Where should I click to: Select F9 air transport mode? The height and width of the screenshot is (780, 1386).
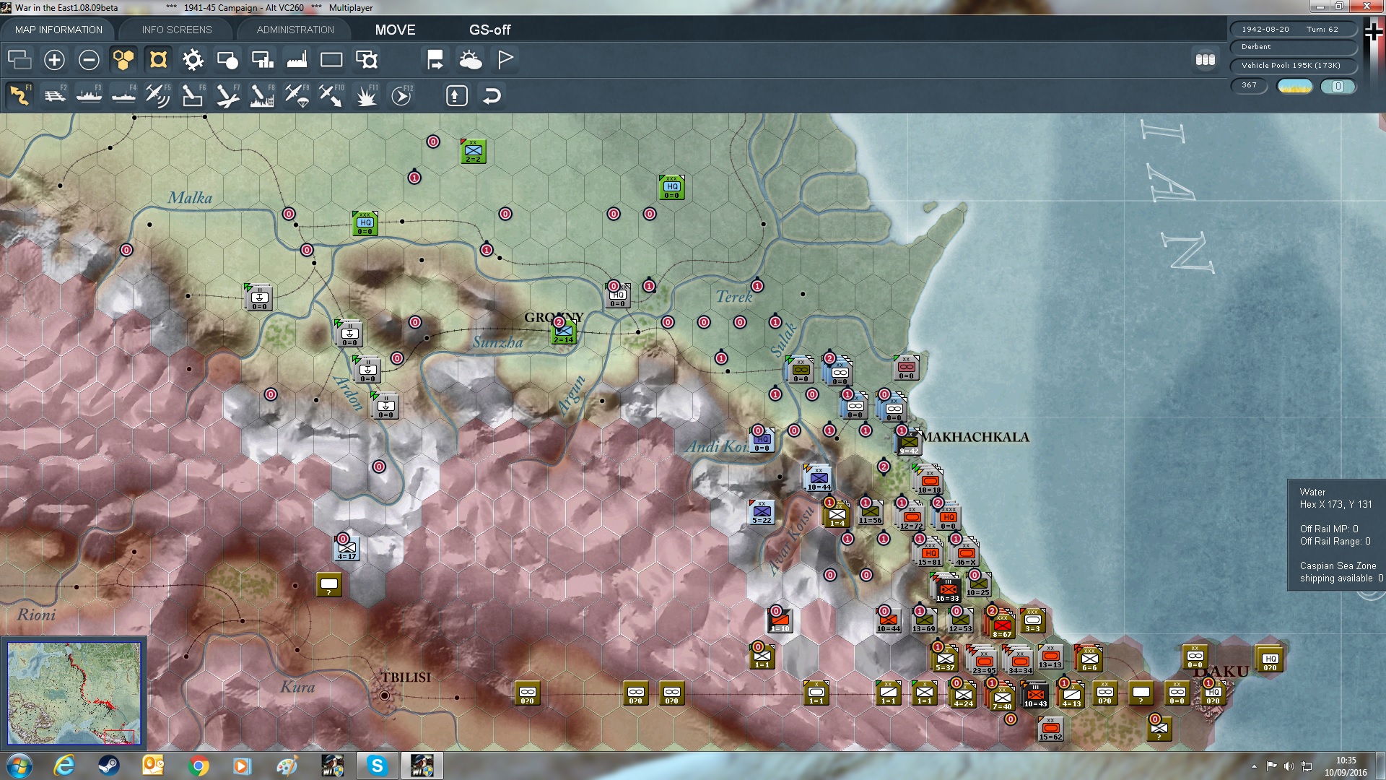[x=297, y=95]
